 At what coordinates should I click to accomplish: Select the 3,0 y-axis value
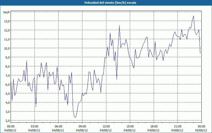(8, 112)
